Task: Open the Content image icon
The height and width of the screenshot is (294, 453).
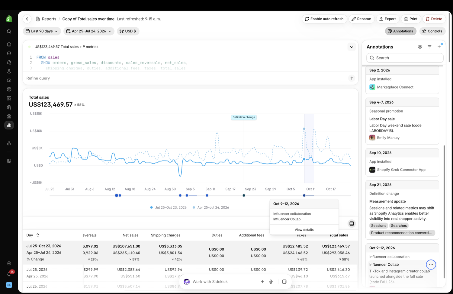Action: click(x=9, y=98)
